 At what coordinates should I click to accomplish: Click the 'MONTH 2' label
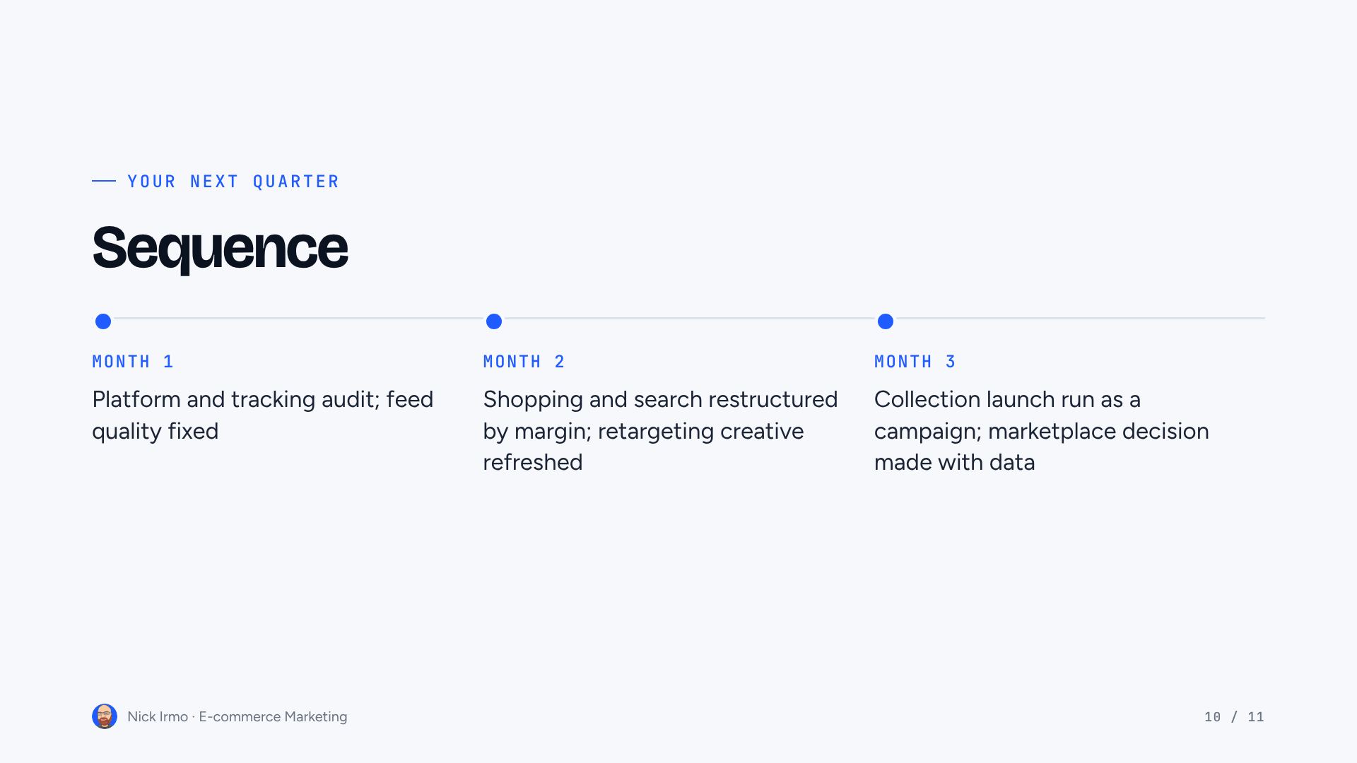pos(524,362)
